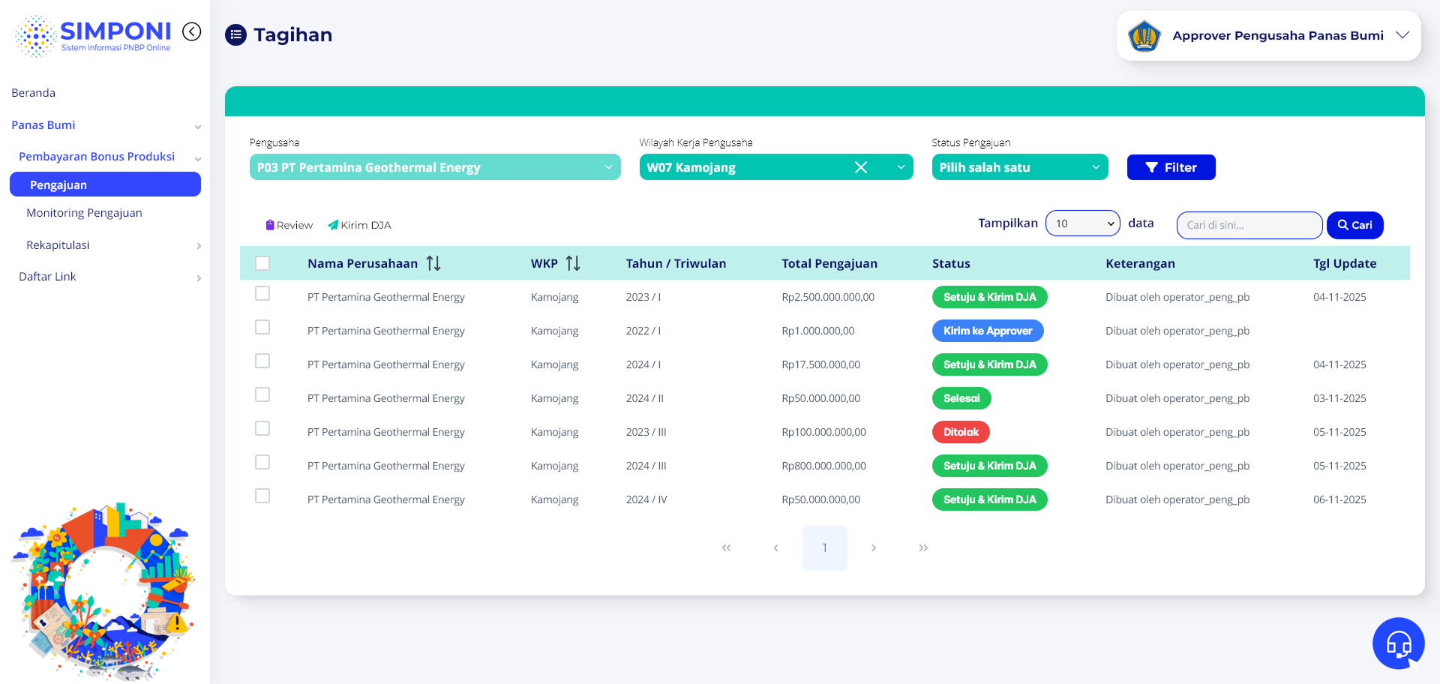Viewport: 1440px width, 684px height.
Task: Click the Rp17.500.000,00 total cell
Action: (x=821, y=364)
